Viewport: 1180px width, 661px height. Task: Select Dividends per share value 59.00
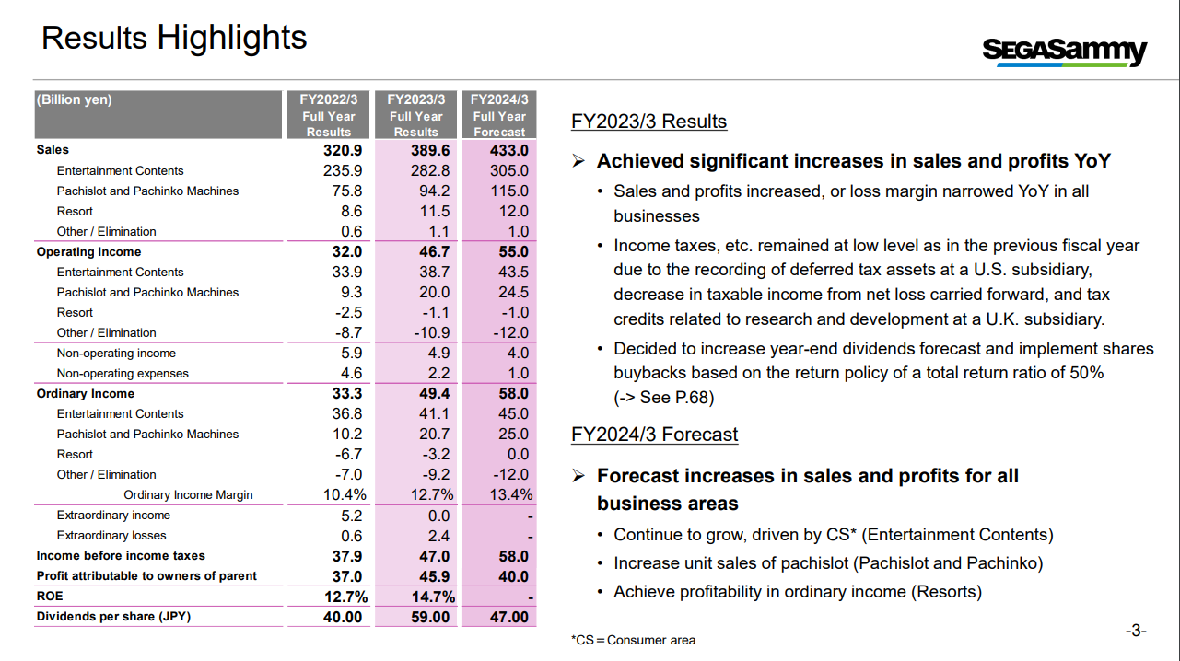coord(430,616)
